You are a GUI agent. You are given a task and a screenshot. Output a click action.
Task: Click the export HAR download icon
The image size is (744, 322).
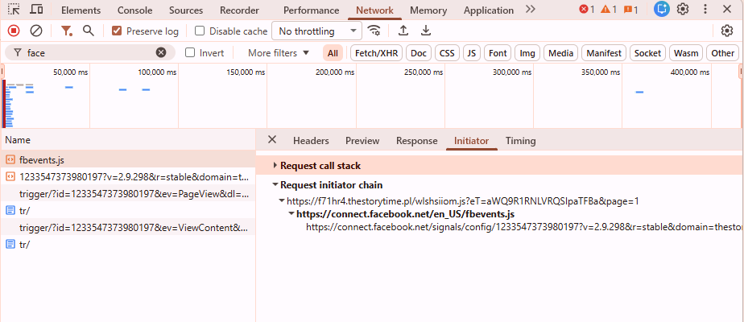(426, 31)
